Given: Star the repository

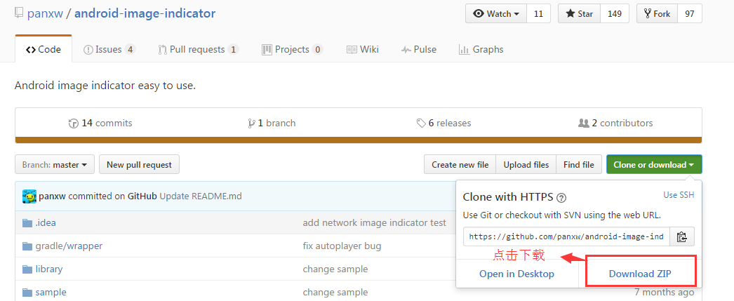Looking at the screenshot, I should (579, 14).
